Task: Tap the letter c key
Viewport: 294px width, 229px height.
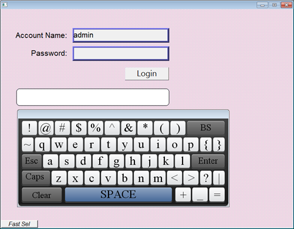Action: pyautogui.click(x=92, y=178)
